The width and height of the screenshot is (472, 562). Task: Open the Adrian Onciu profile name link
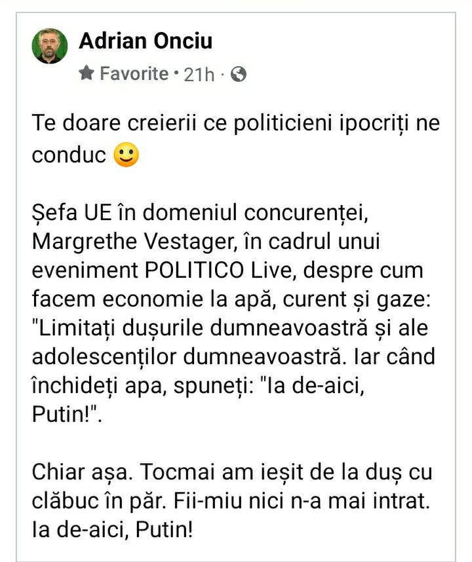[x=145, y=41]
